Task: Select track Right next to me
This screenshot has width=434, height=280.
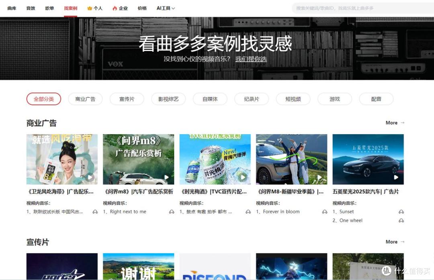Action: 125,212
